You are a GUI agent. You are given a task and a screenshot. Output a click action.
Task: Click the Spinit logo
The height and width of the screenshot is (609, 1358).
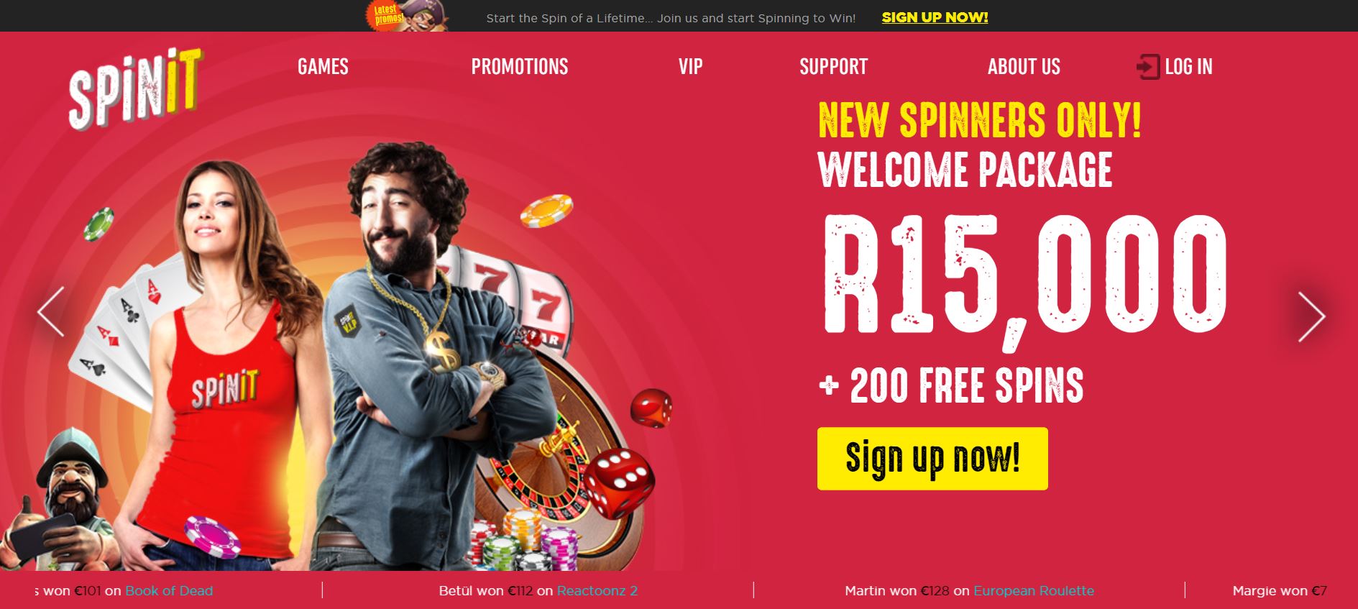point(134,89)
